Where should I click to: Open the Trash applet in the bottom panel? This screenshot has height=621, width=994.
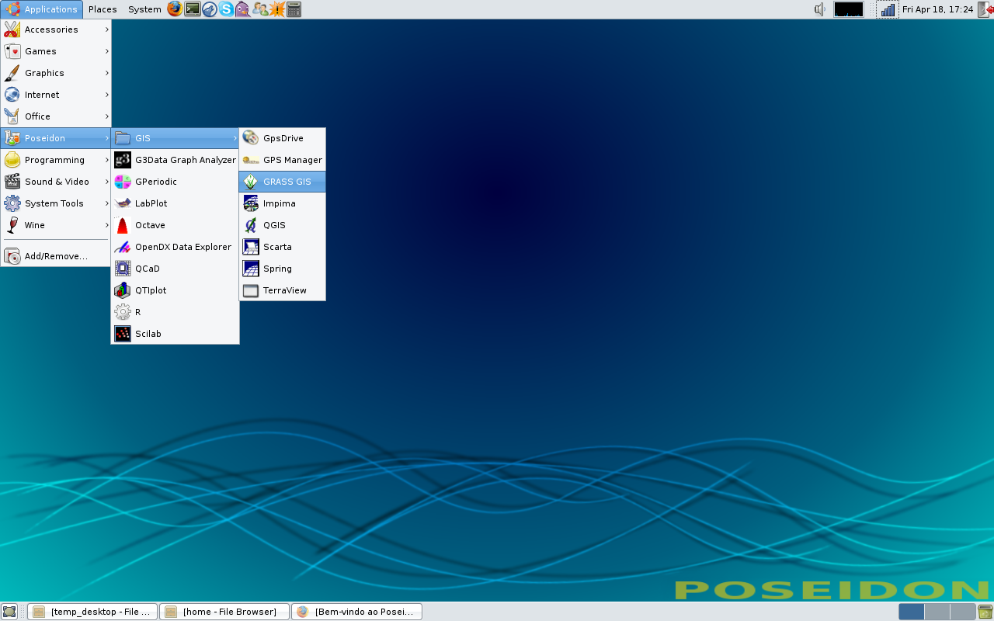pos(985,612)
